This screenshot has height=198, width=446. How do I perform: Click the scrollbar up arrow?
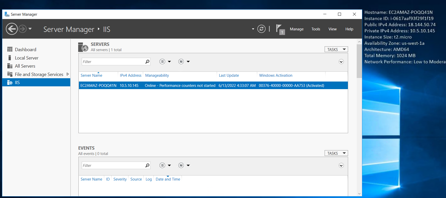(359, 42)
